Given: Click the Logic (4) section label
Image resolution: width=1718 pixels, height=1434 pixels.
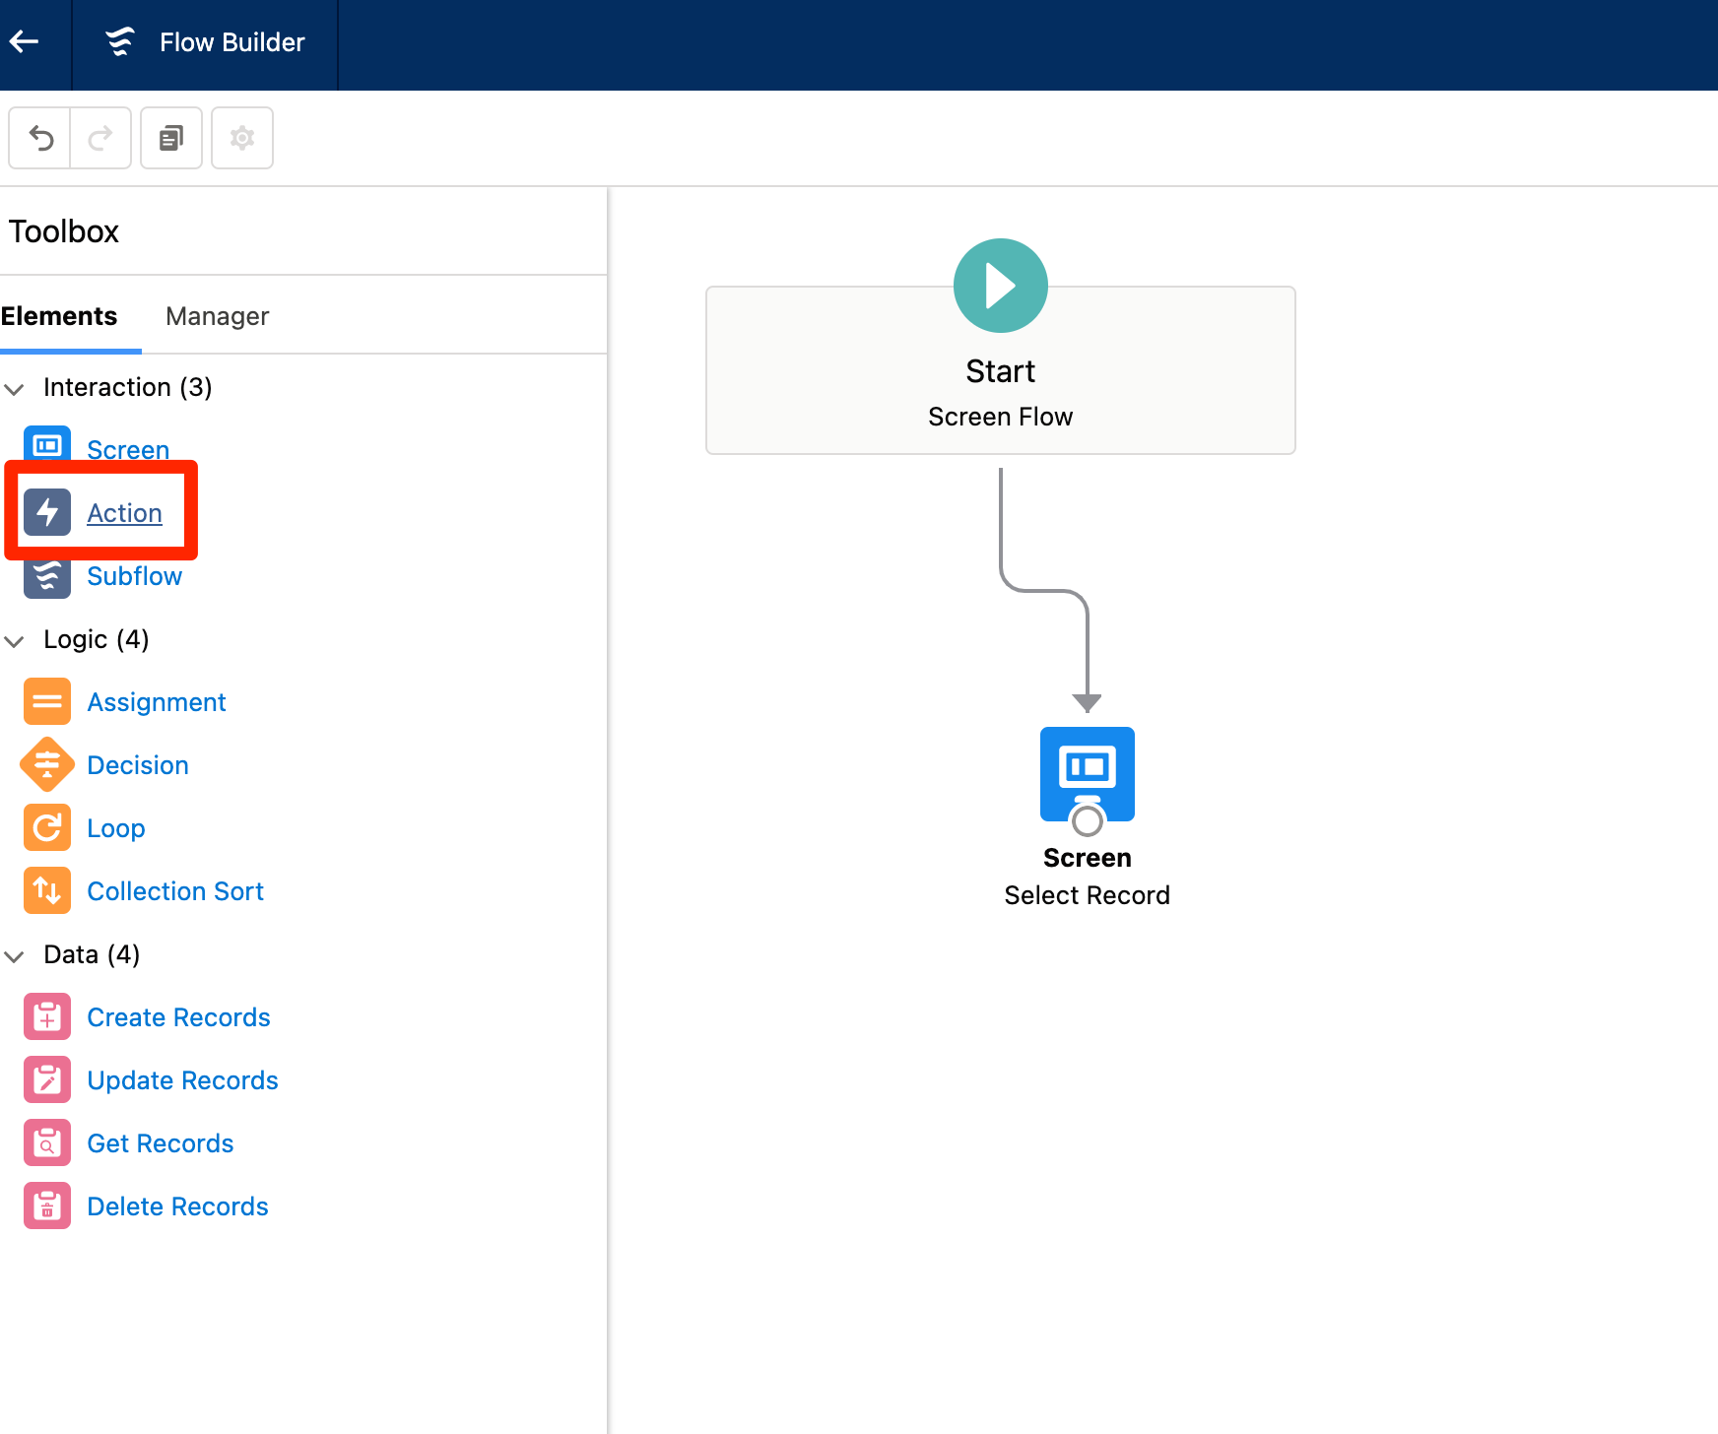Looking at the screenshot, I should [x=97, y=639].
